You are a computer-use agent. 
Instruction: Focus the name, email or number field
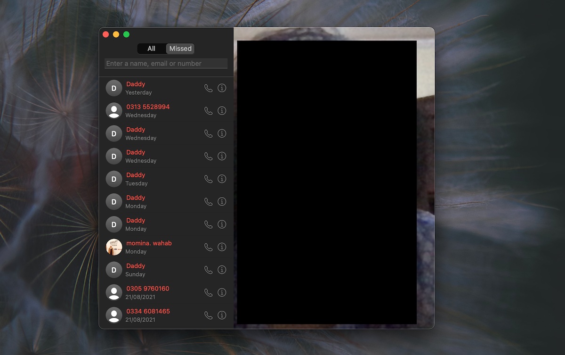point(166,64)
